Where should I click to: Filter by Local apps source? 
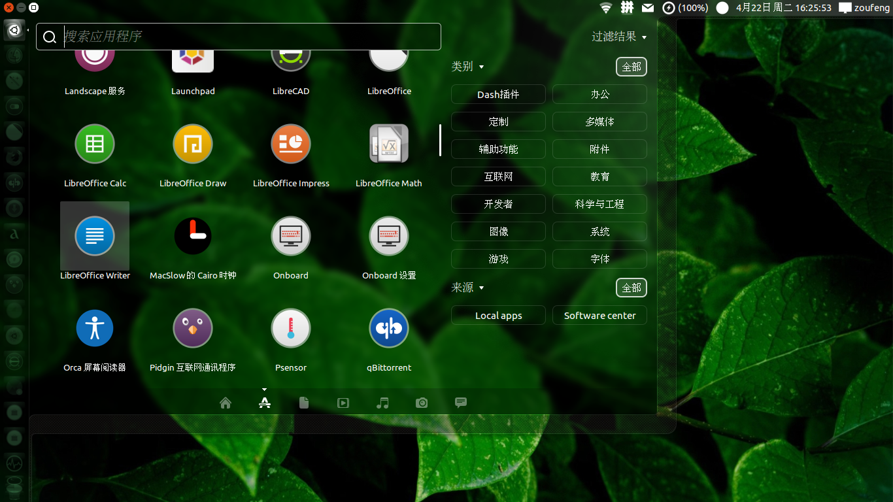pyautogui.click(x=498, y=315)
